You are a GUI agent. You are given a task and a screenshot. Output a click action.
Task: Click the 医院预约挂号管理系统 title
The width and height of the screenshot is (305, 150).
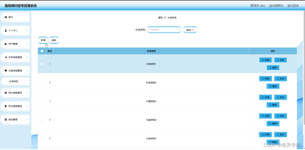21,6
